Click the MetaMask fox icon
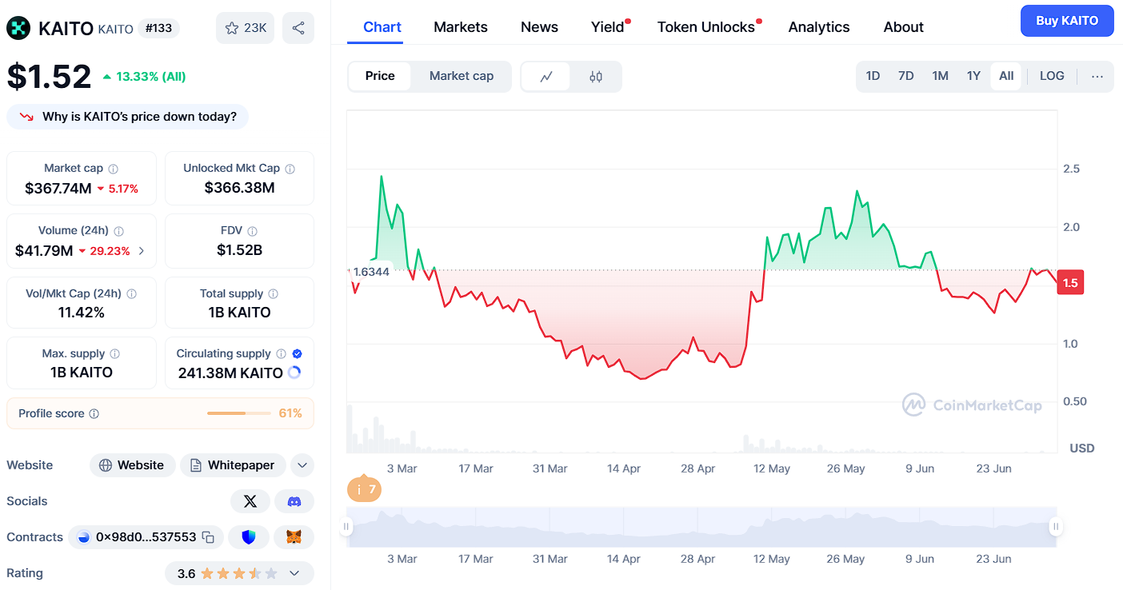This screenshot has height=590, width=1123. pyautogui.click(x=294, y=537)
